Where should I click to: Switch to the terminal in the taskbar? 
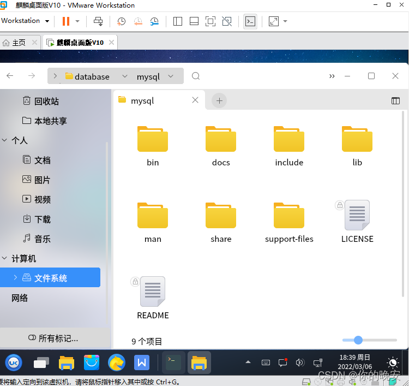click(x=173, y=363)
